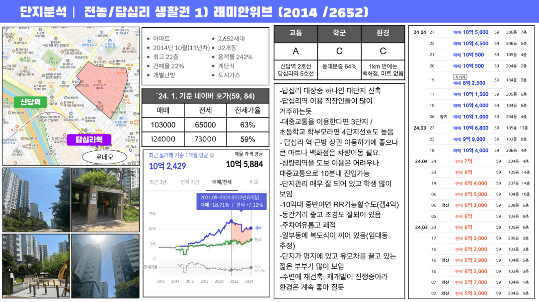Click the 갱신 badge on the 5억 2,900 row

click(445, 260)
